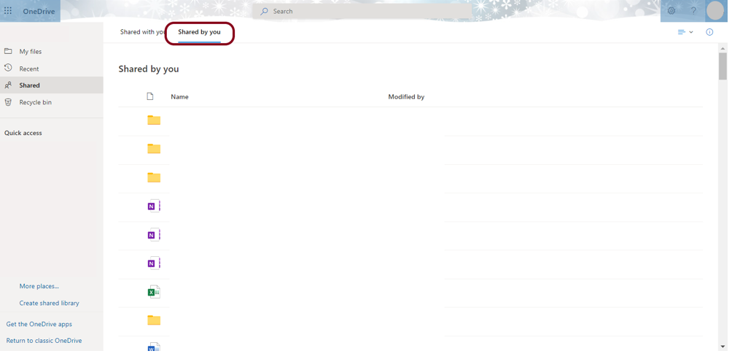Sort by the Modified by column
Screen dimensions: 732x359
(408, 97)
